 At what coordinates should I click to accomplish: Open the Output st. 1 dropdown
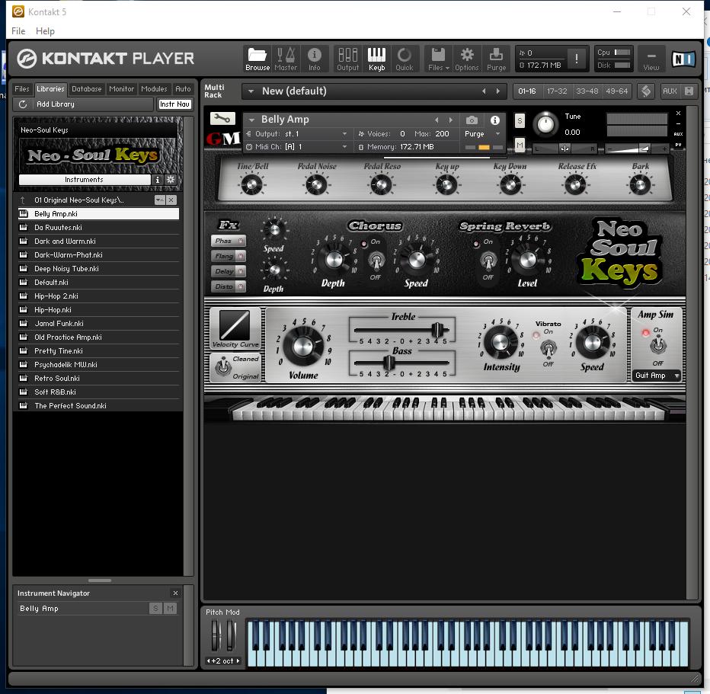(344, 134)
